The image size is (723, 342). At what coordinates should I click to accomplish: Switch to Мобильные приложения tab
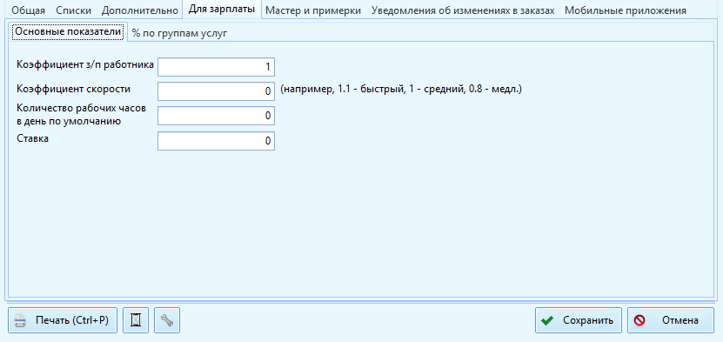click(x=626, y=10)
